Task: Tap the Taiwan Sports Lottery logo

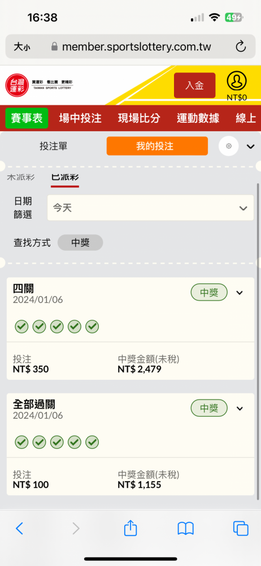Action: tap(39, 85)
